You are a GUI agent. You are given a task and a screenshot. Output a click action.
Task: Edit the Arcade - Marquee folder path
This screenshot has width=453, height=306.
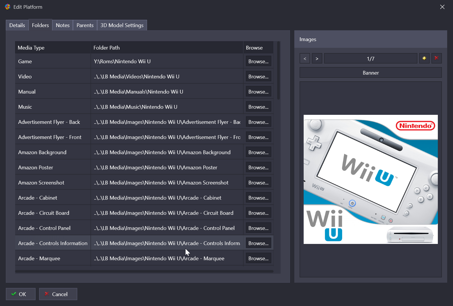pyautogui.click(x=167, y=258)
